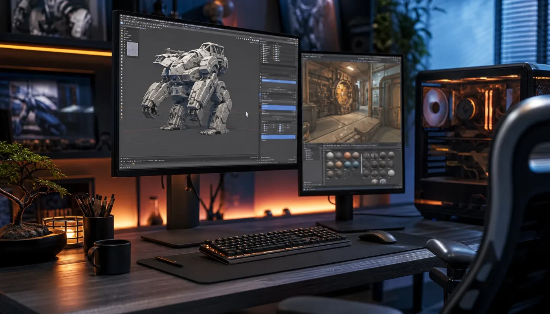The width and height of the screenshot is (550, 314).
Task: Select lowest blue highlighted row in left monitor panel
Action: (x=278, y=137)
